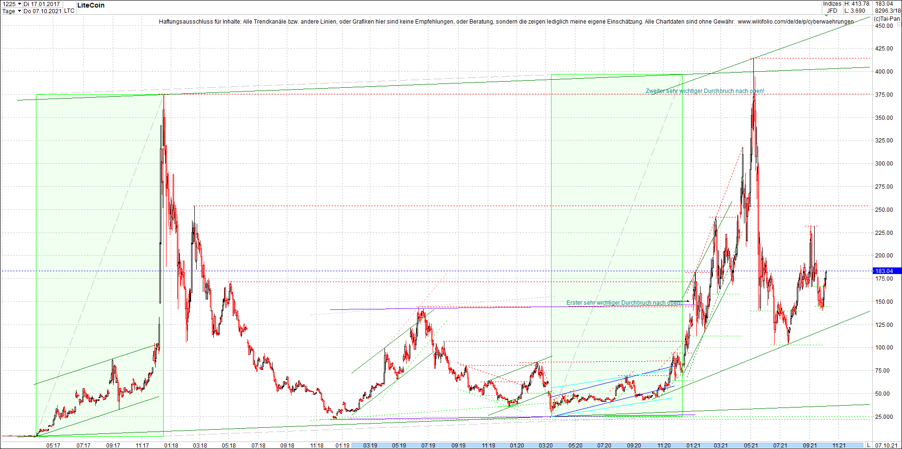This screenshot has height=449, width=902.
Task: Click the Haftungsausschluss disclaimer text
Action: point(446,22)
